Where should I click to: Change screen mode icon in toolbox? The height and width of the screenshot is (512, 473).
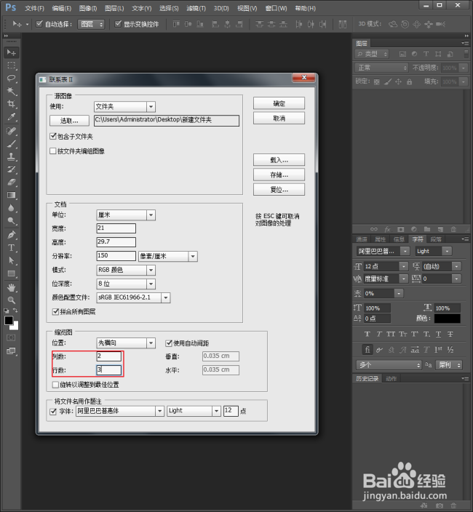click(11, 351)
